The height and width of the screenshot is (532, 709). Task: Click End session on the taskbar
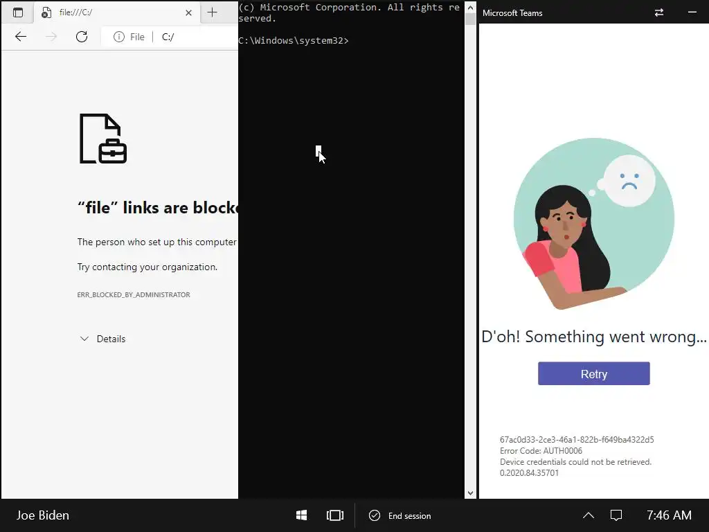point(400,515)
